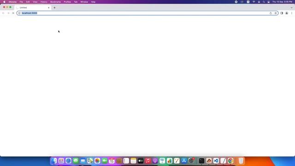Open the Window menu
The image size is (295, 166).
(84, 2)
